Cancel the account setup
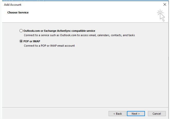The image size is (170, 119). click(157, 114)
